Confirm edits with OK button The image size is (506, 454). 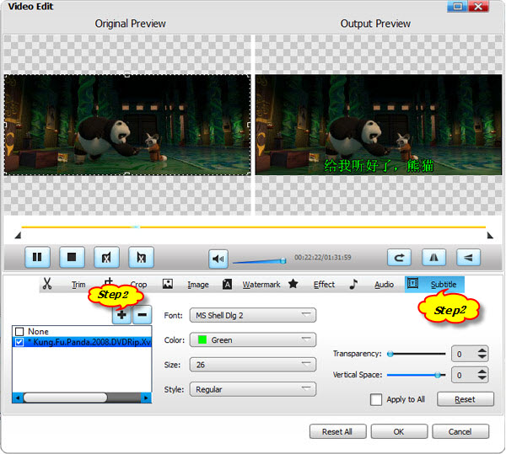399,431
